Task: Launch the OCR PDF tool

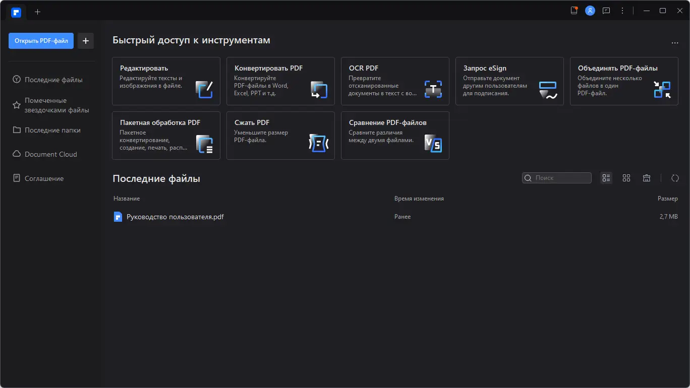Action: coord(395,81)
